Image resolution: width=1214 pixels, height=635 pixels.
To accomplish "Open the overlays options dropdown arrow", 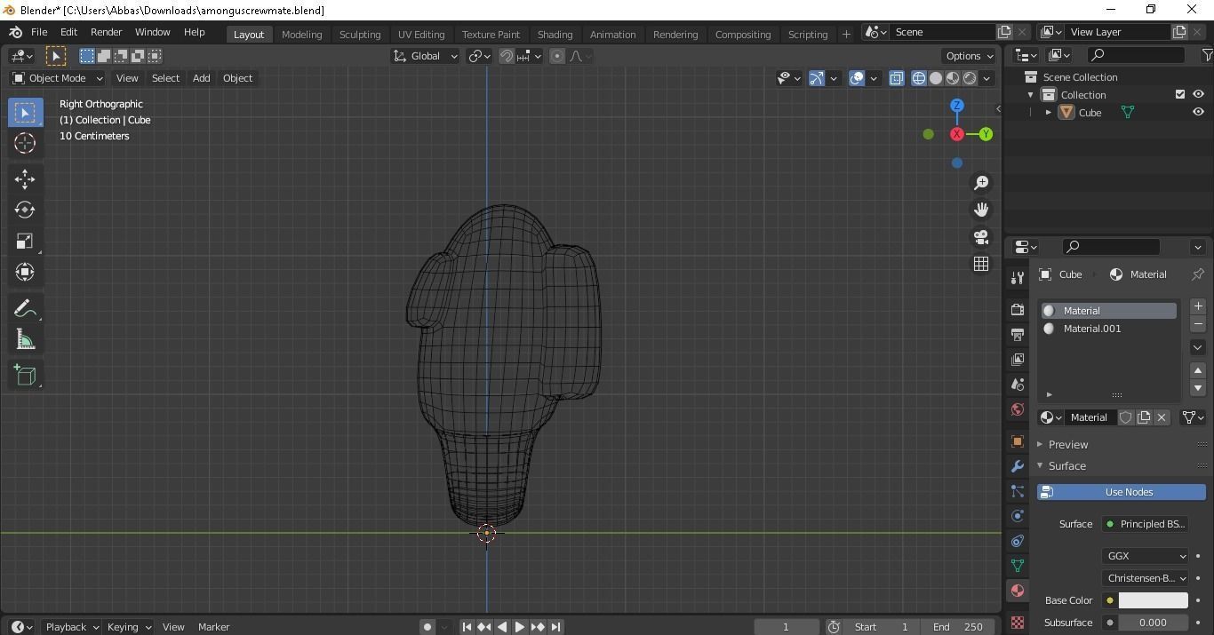I will pyautogui.click(x=874, y=78).
